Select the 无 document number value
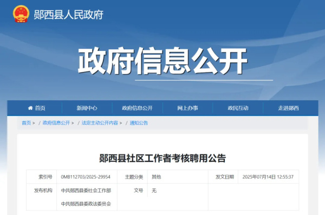The width and height of the screenshot is (325, 215). (x=154, y=190)
